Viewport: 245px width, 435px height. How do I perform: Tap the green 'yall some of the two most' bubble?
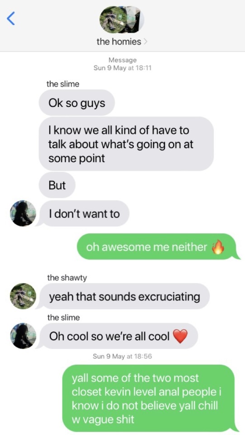pos(151,398)
